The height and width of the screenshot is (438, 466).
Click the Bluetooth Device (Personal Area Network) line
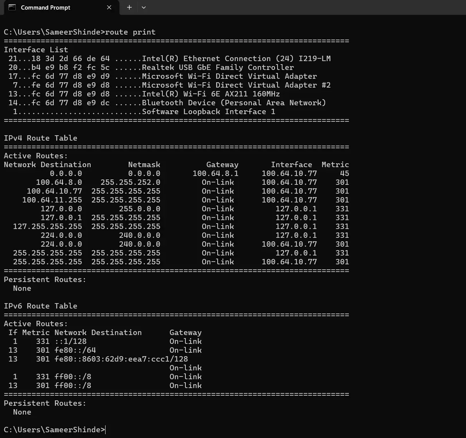coord(167,103)
